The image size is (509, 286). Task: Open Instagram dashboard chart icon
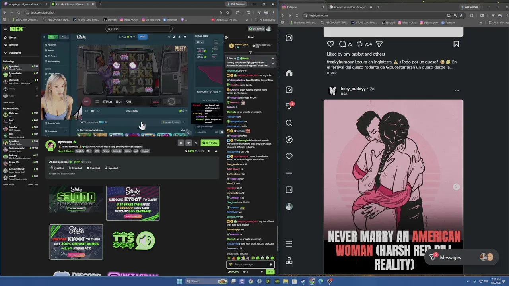[289, 190]
